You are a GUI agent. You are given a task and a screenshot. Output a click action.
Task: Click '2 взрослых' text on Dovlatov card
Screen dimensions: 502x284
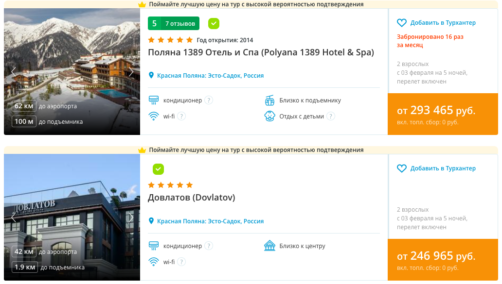click(x=412, y=210)
